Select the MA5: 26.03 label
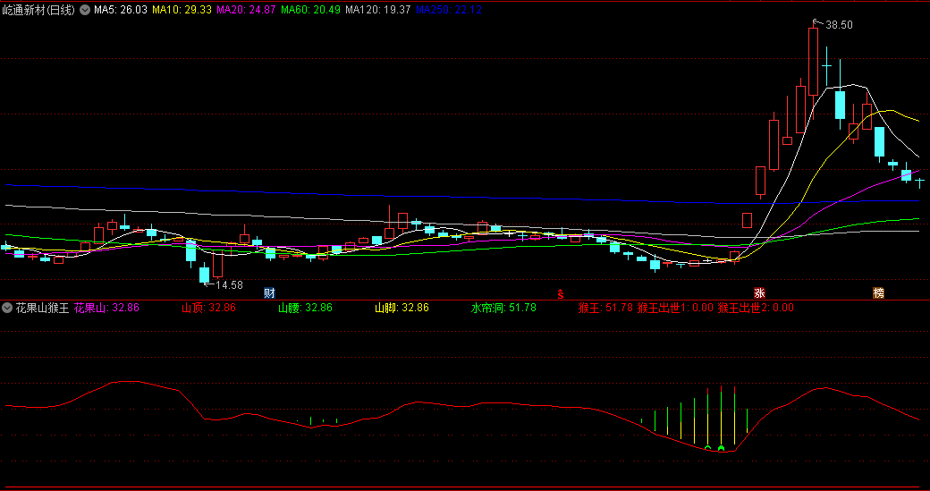Image resolution: width=930 pixels, height=491 pixels. (121, 10)
